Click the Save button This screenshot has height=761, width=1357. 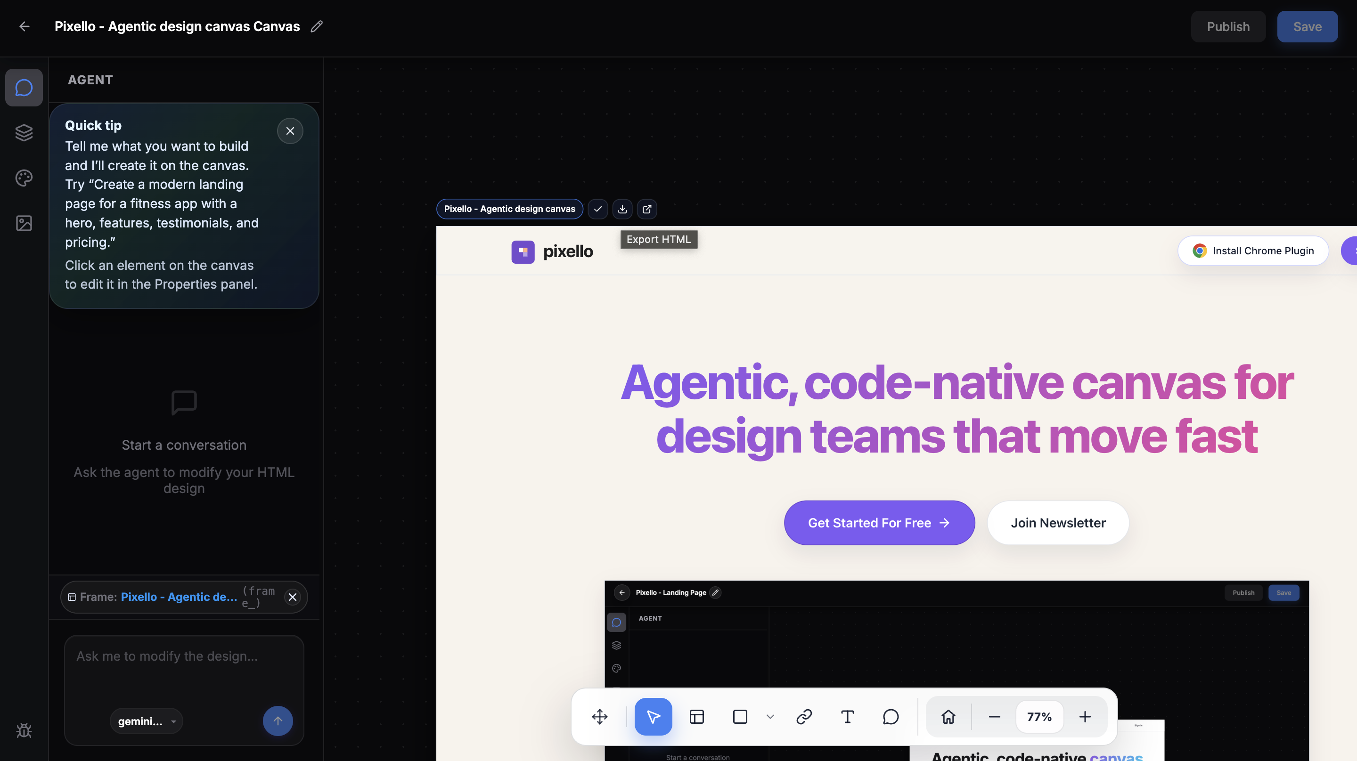coord(1307,27)
